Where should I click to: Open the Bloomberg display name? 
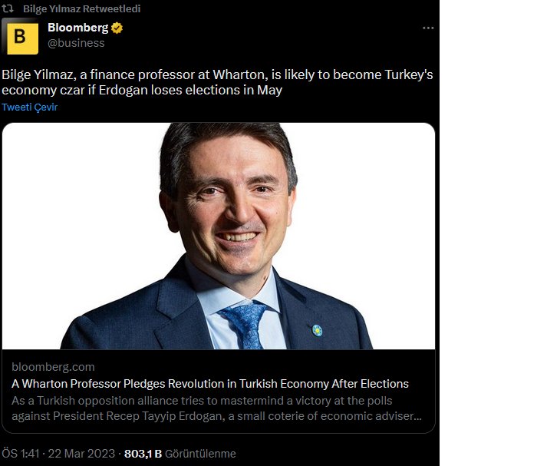tap(78, 28)
